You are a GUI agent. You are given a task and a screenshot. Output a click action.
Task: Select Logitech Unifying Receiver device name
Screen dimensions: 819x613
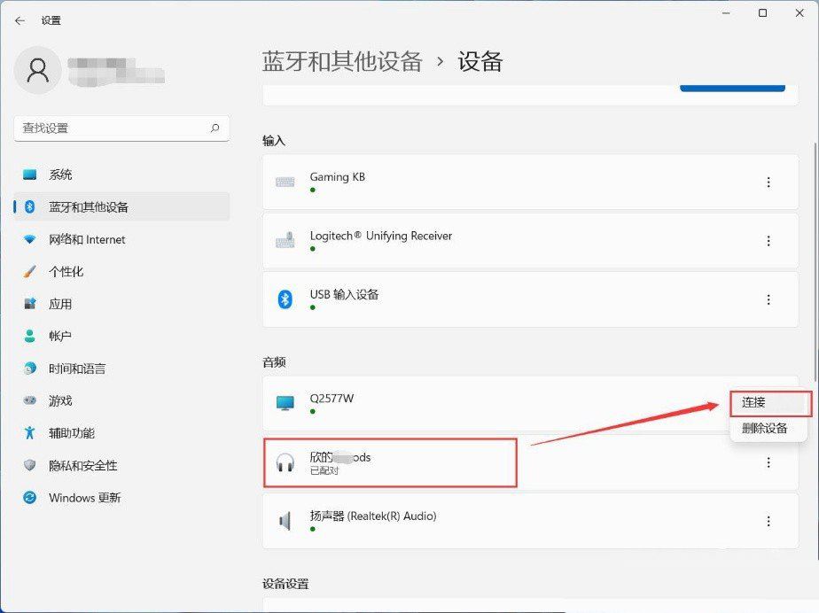pyautogui.click(x=381, y=236)
